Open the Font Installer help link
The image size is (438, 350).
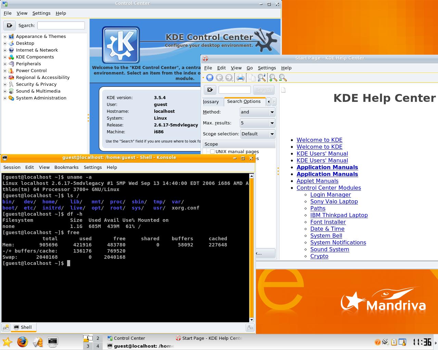point(328,222)
